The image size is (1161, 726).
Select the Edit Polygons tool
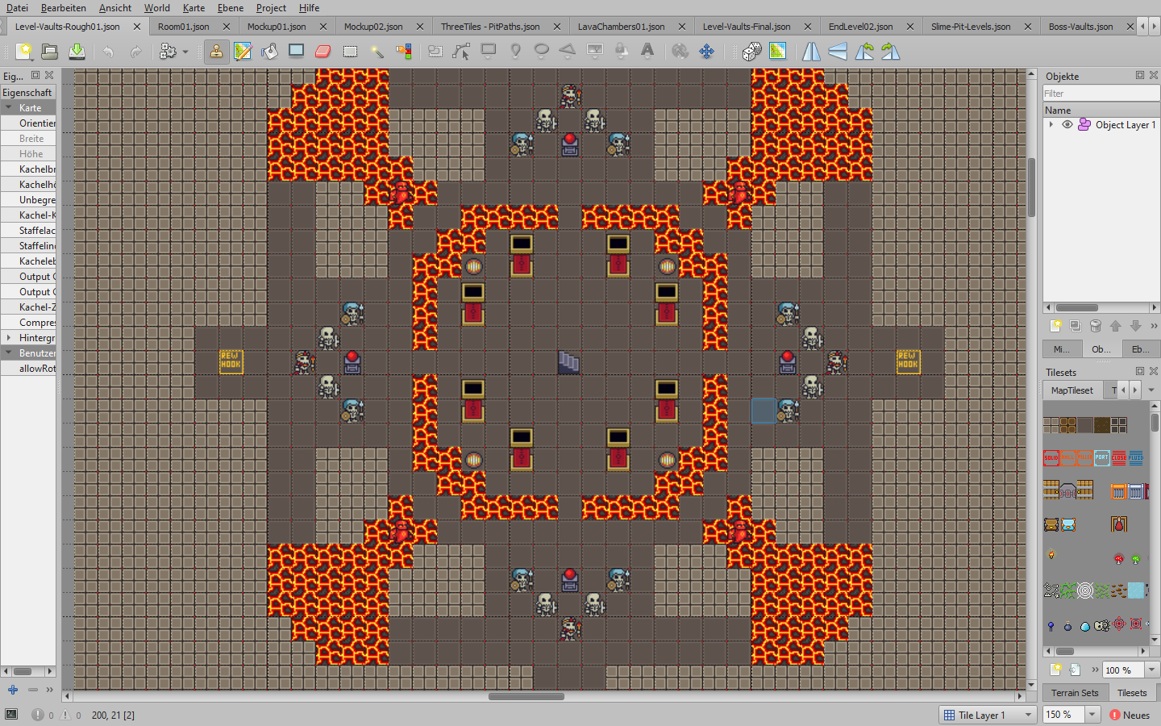coord(461,52)
